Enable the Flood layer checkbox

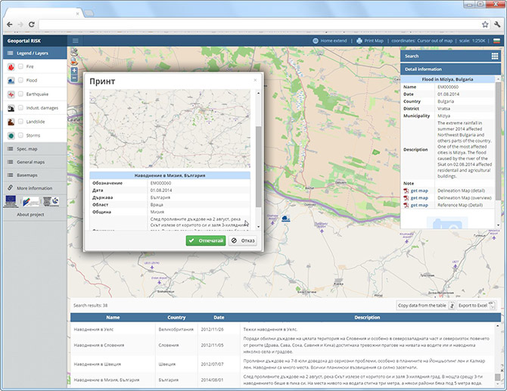(x=20, y=80)
